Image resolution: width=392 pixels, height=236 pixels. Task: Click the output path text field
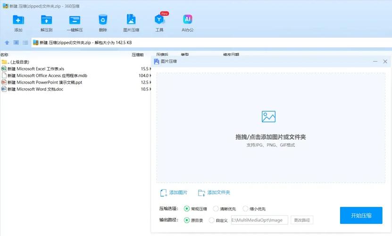pyautogui.click(x=259, y=220)
